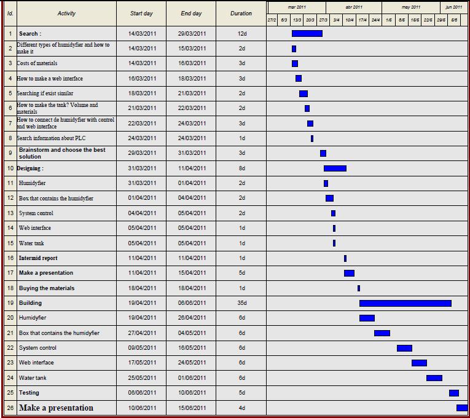Click the 'mar 2011' month header
This screenshot has width=470, height=418.
297,7
